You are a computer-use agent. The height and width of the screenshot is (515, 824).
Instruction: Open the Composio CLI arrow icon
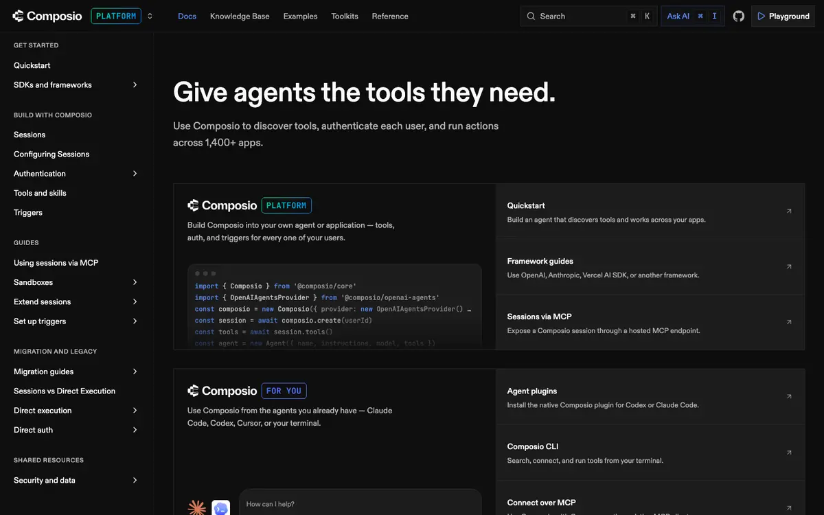[789, 453]
